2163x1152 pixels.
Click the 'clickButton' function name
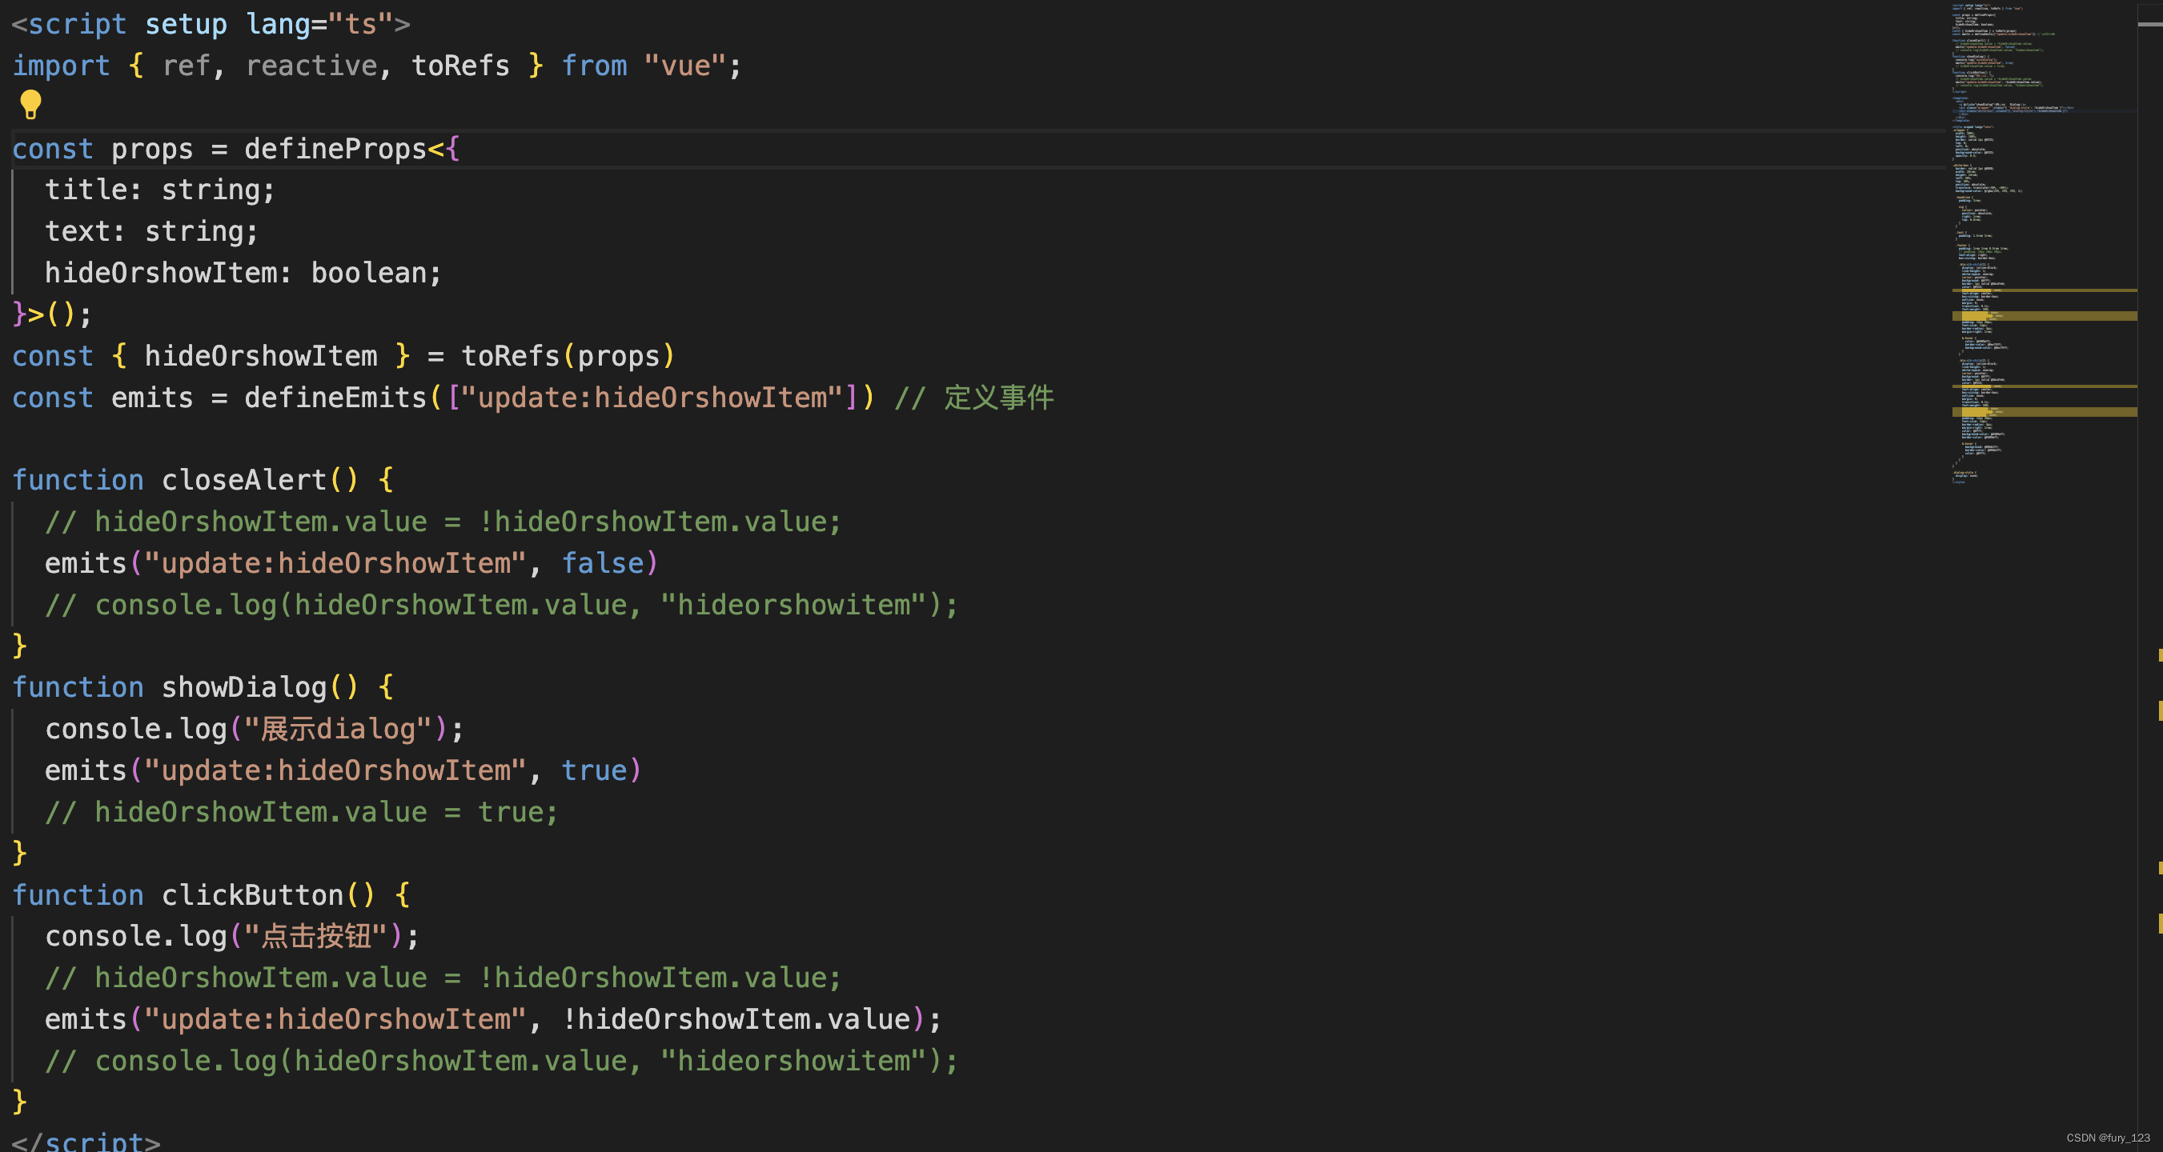coord(252,895)
